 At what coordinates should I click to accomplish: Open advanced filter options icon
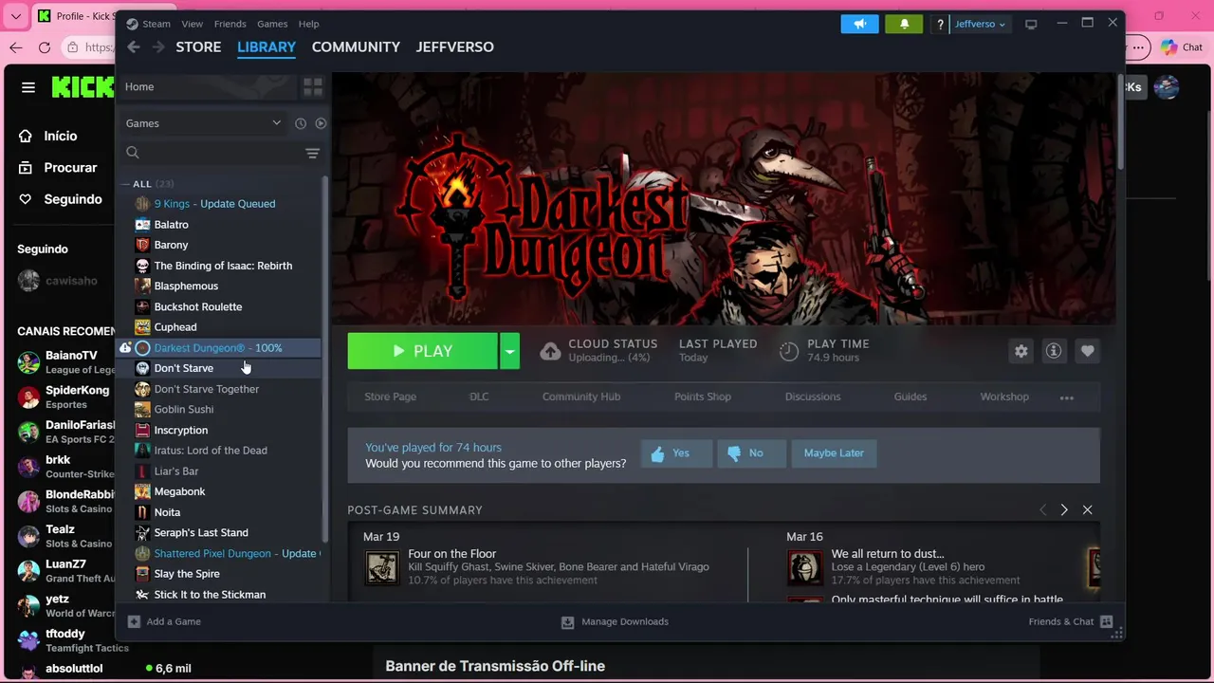tap(312, 153)
